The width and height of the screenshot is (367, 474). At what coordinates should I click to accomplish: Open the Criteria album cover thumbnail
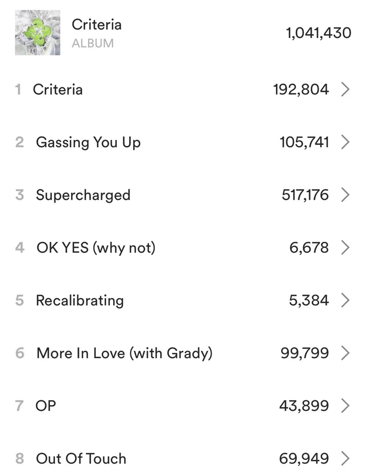coord(37,33)
